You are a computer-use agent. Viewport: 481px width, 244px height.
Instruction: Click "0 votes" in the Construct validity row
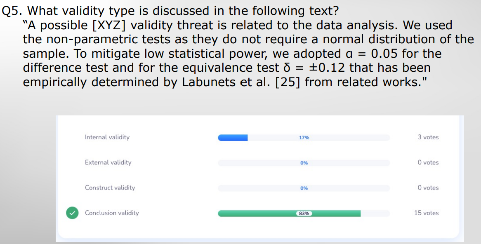click(x=428, y=188)
